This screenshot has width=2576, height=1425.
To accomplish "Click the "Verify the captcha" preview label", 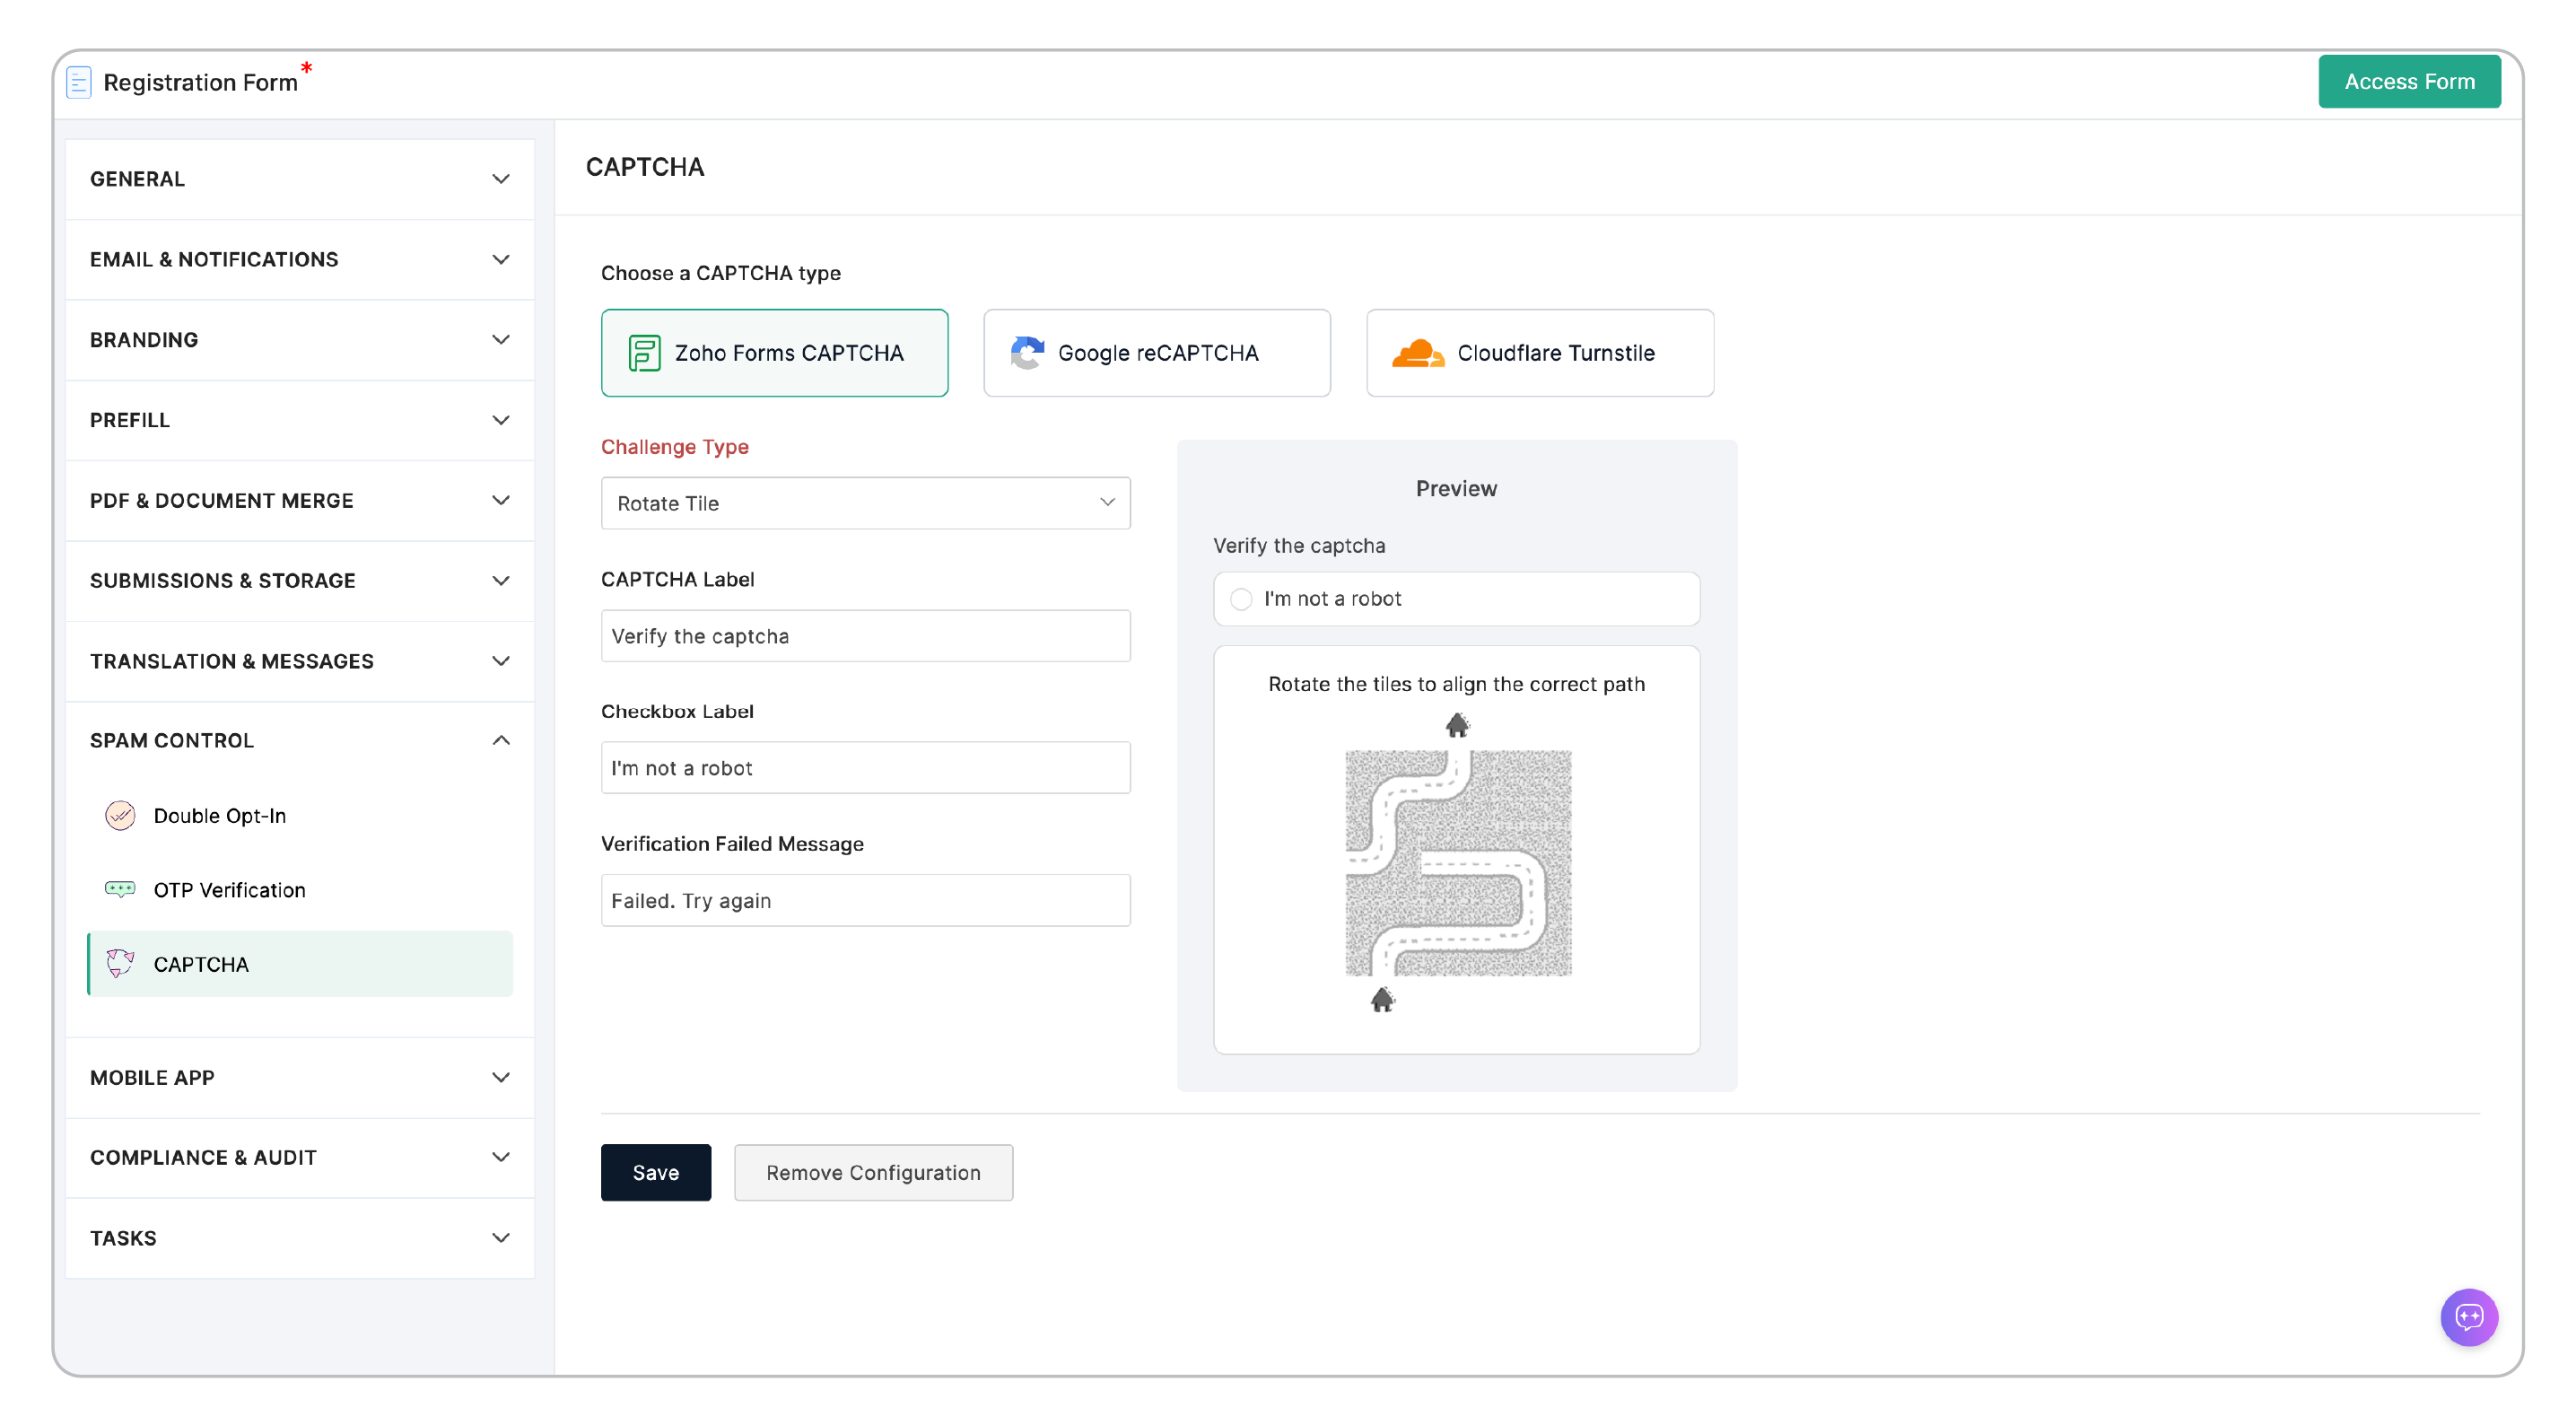I will [1299, 546].
